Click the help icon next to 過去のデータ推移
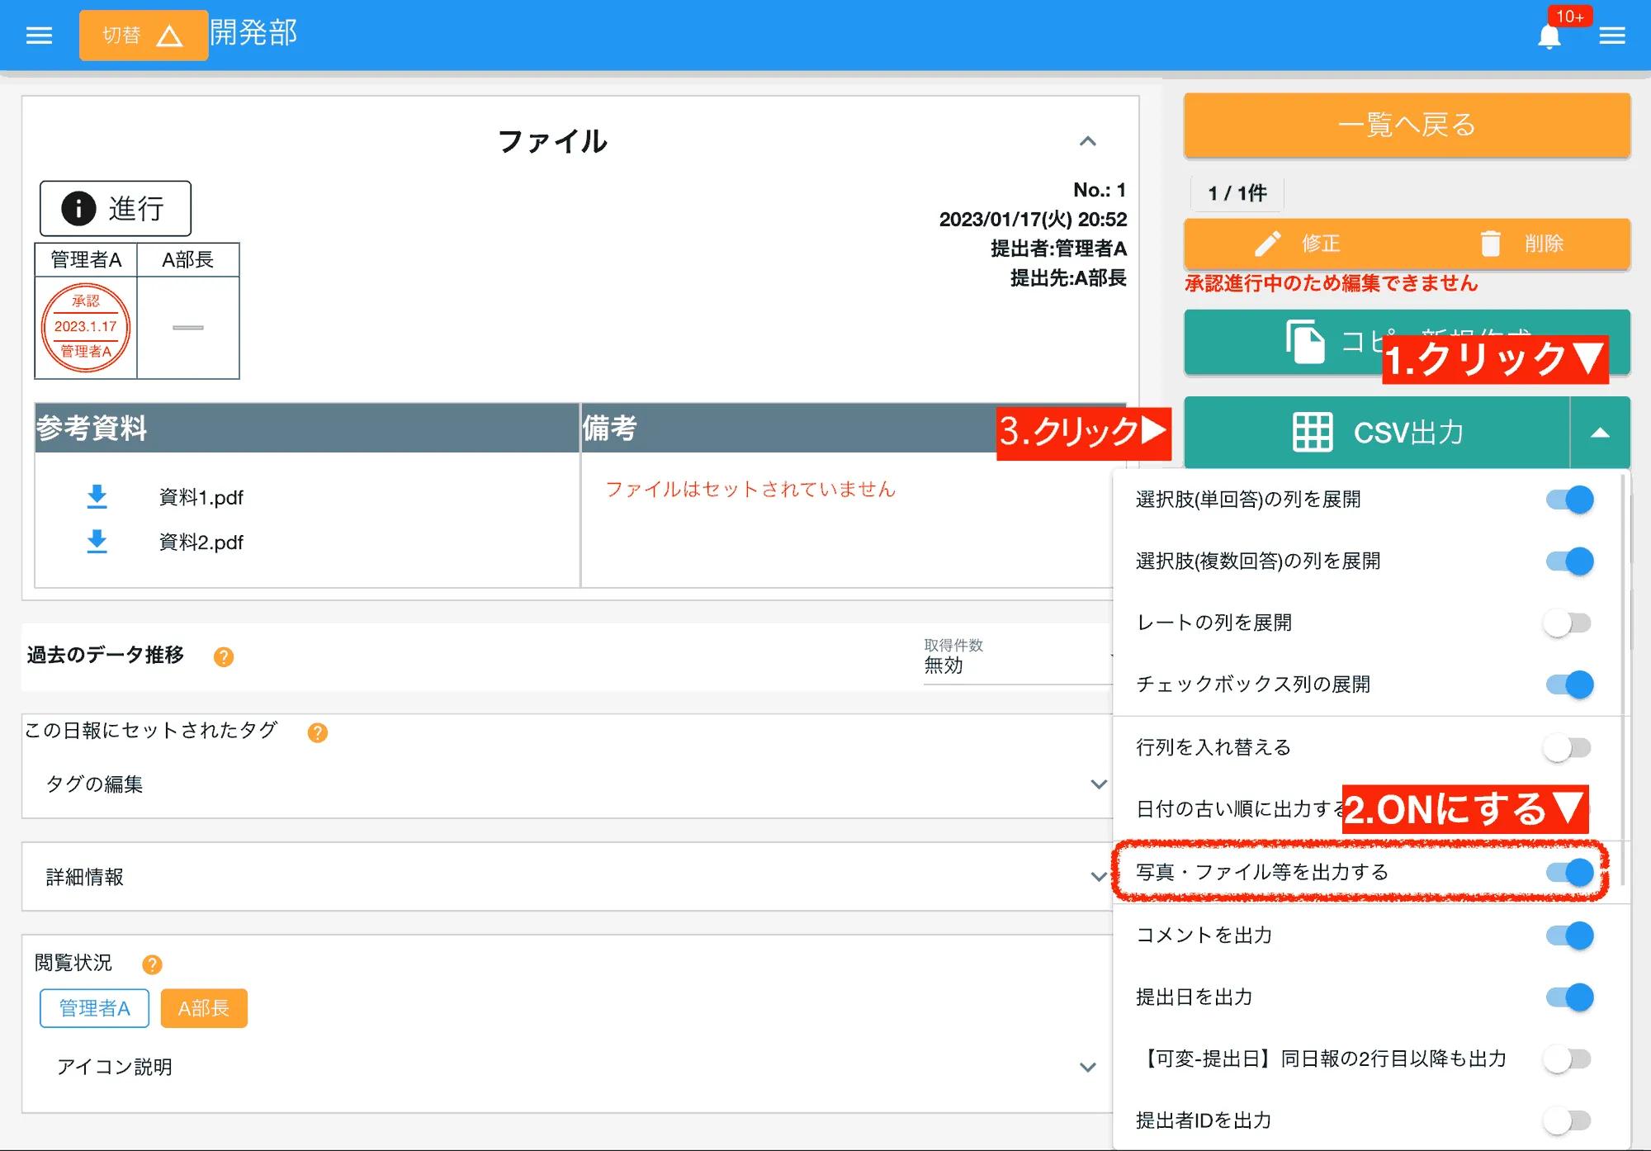This screenshot has height=1151, width=1651. pyautogui.click(x=223, y=656)
